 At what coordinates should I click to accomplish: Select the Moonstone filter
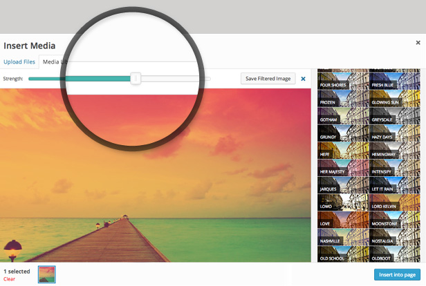pos(394,220)
